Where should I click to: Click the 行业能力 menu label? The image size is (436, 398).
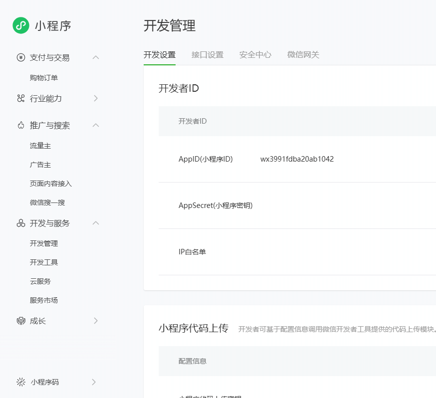pyautogui.click(x=45, y=98)
